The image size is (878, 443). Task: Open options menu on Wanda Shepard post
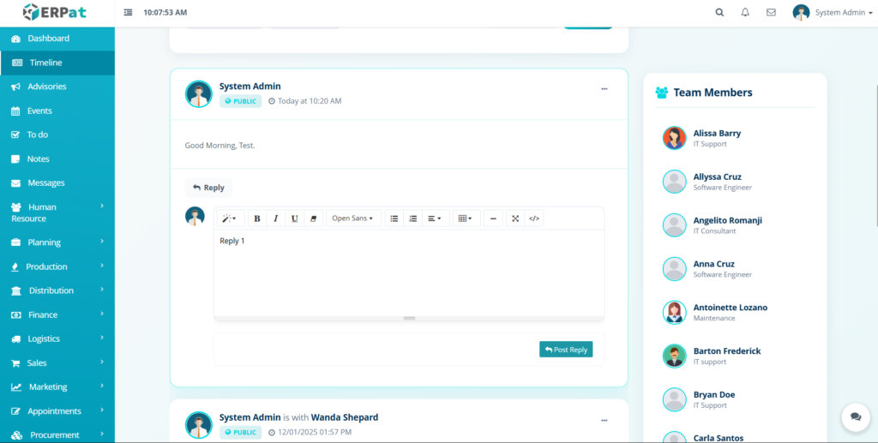(604, 420)
